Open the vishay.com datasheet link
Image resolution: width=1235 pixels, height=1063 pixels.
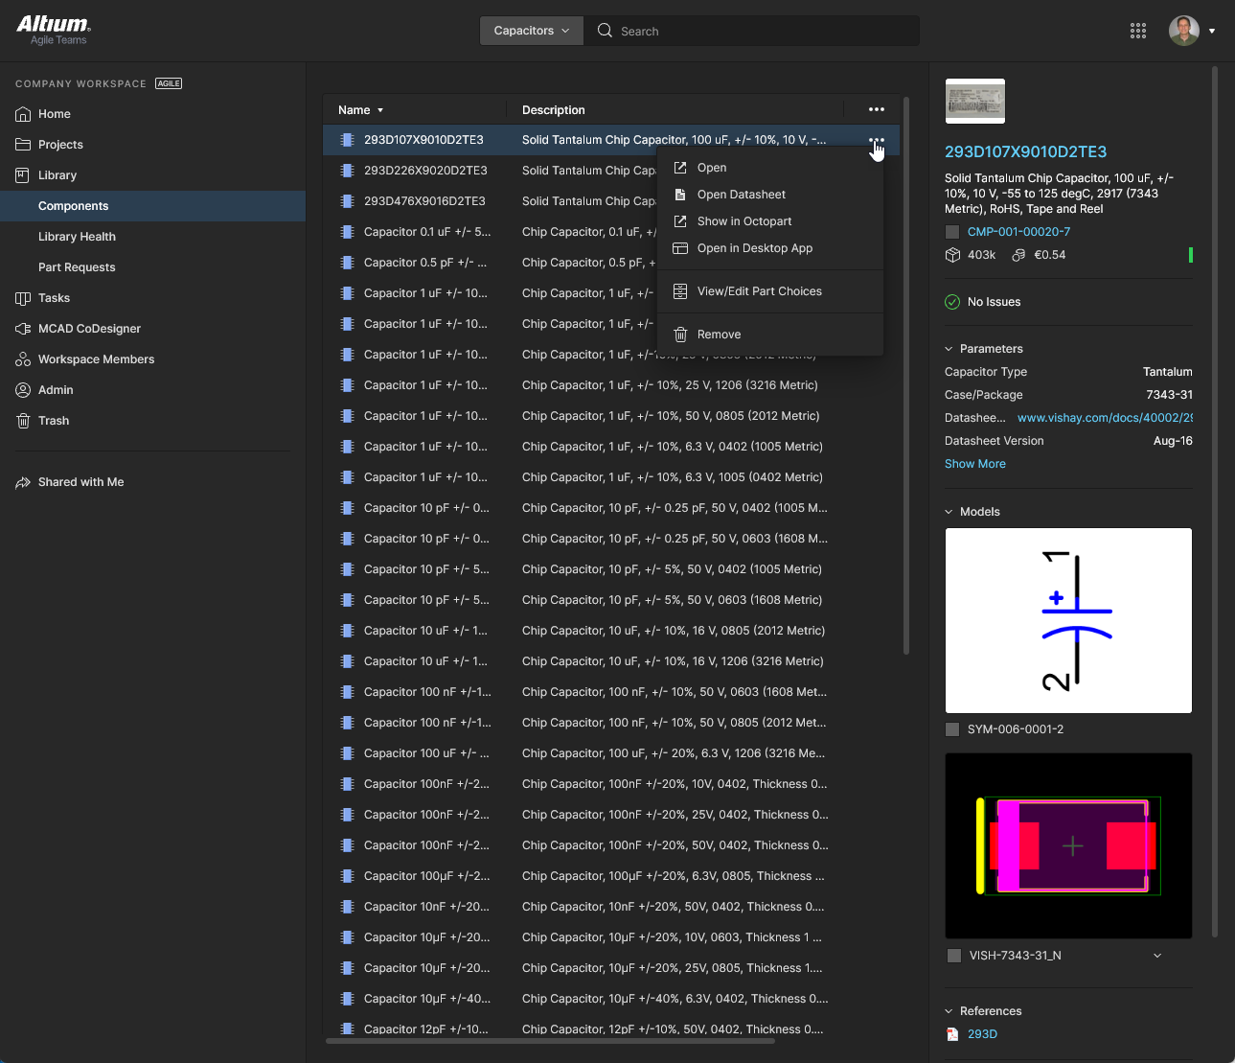click(1104, 418)
